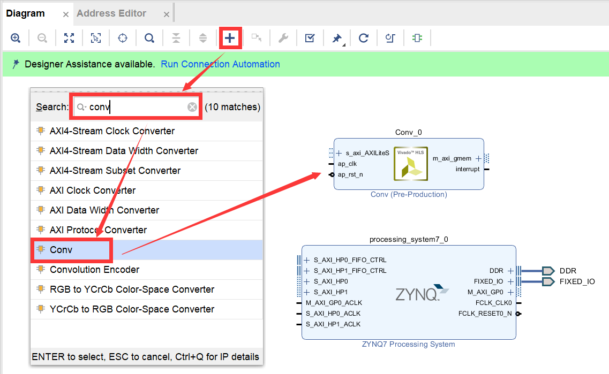Image resolution: width=609 pixels, height=374 pixels.
Task: Click Run Connection Automation link
Action: pos(220,64)
